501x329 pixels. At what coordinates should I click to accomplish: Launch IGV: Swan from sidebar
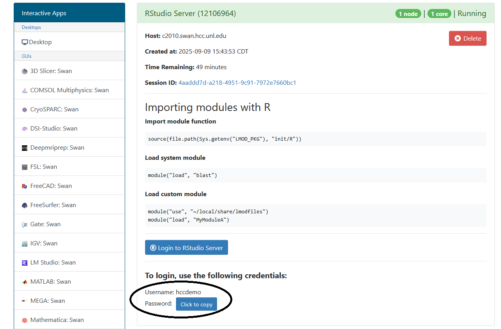[44, 243]
